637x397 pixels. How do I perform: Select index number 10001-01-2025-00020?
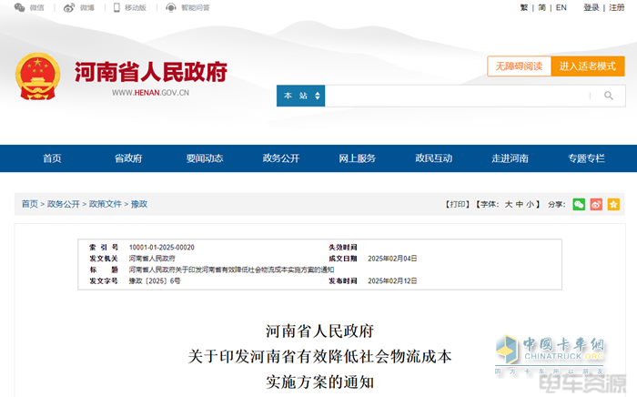coord(162,248)
